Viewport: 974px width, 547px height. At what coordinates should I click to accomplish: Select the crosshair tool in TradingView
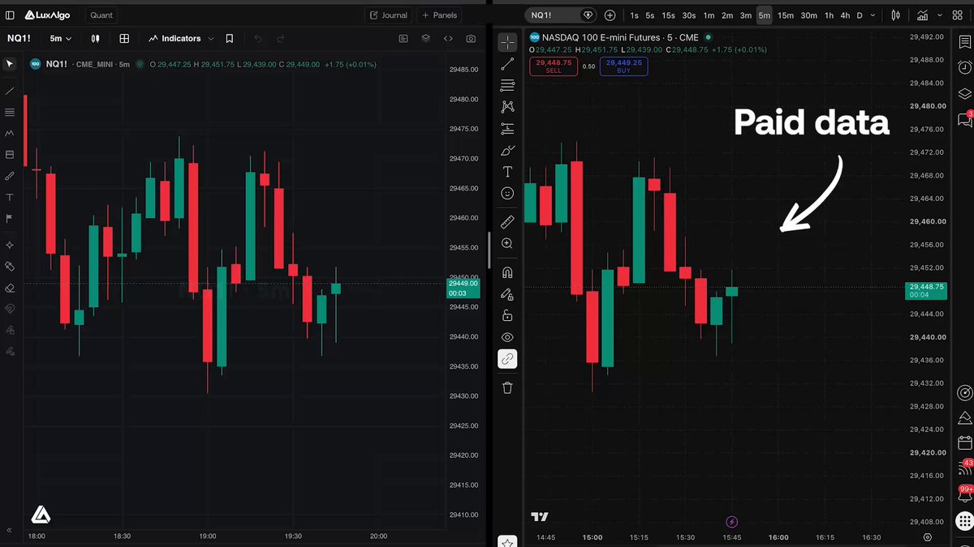coord(507,43)
